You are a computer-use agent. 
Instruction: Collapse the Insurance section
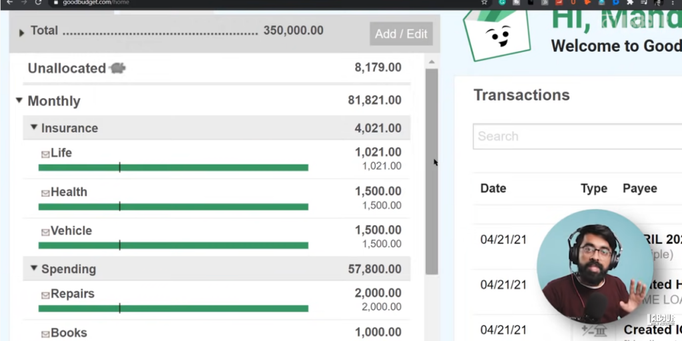(33, 127)
